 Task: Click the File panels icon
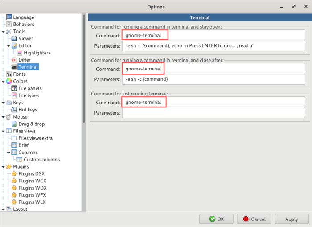click(x=14, y=88)
